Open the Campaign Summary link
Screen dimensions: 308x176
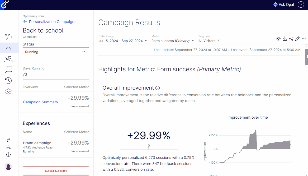[x=40, y=102]
